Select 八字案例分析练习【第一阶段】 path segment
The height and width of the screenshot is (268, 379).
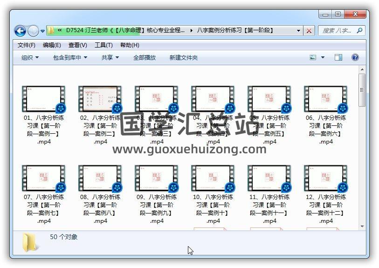[x=235, y=30]
